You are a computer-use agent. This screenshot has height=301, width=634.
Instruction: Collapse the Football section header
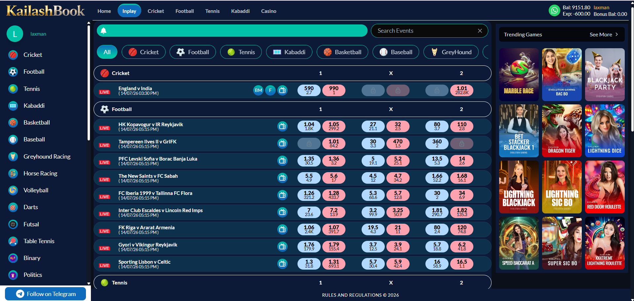(x=293, y=109)
